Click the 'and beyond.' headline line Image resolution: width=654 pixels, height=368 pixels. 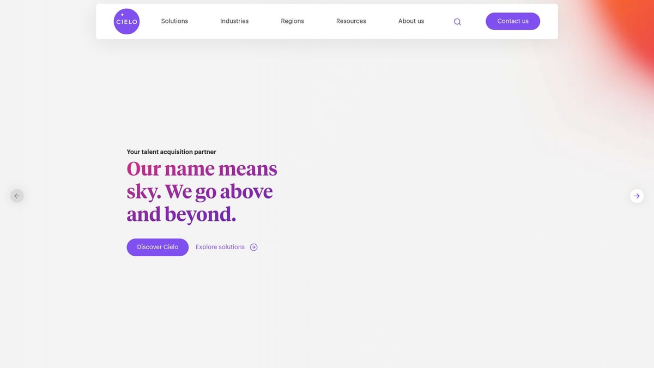(x=181, y=214)
